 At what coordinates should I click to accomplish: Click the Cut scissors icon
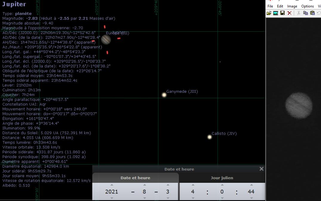[299, 13]
